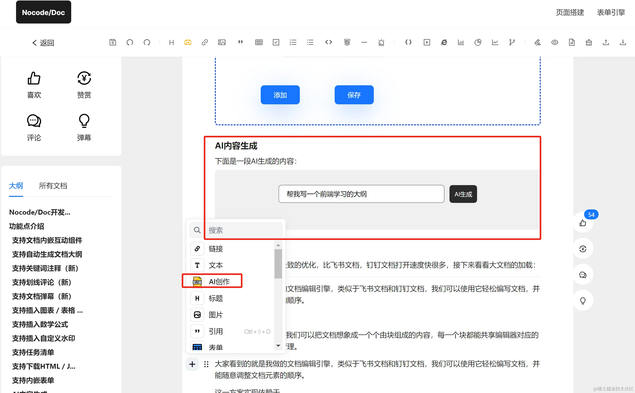Screen dimensions: 635x393
Task: Click the undo arrow icon
Action: coord(130,42)
